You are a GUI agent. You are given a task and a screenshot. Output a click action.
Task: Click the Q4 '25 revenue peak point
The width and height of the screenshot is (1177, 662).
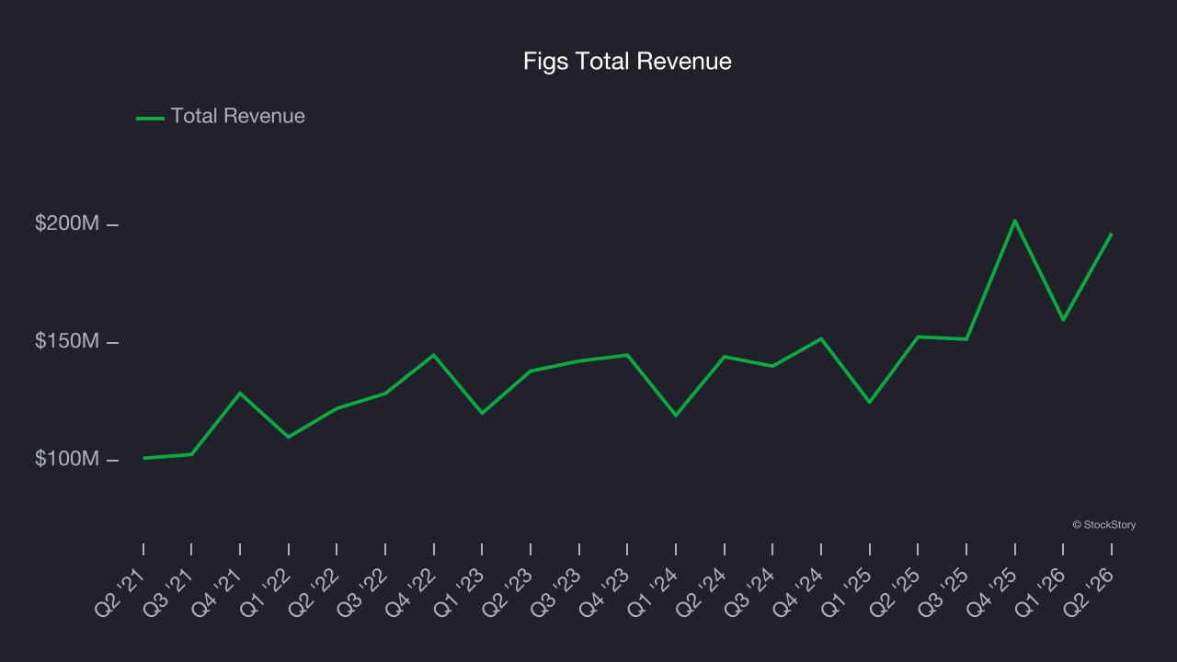pos(1014,221)
